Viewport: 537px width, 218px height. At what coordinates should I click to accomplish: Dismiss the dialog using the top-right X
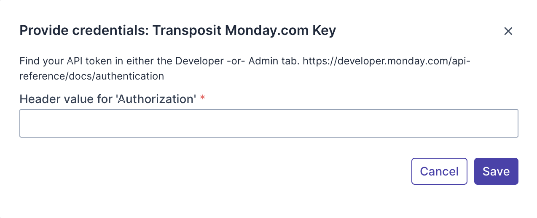[508, 31]
